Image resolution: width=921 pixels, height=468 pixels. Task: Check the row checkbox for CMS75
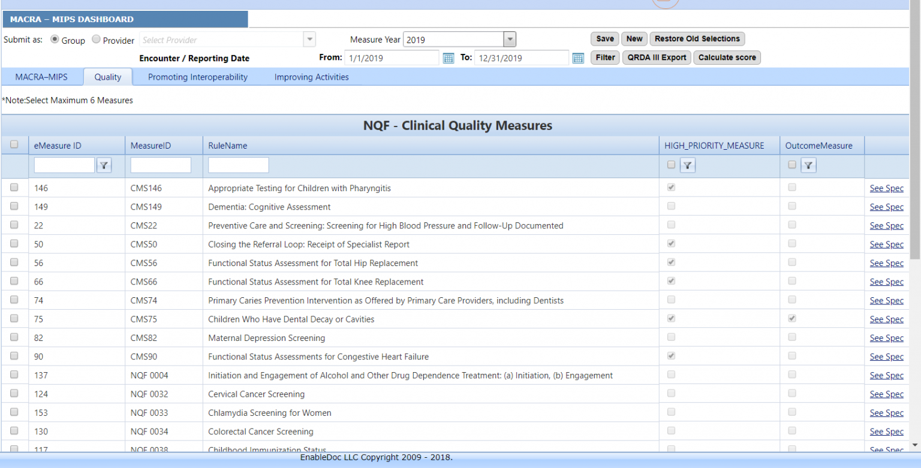[14, 318]
